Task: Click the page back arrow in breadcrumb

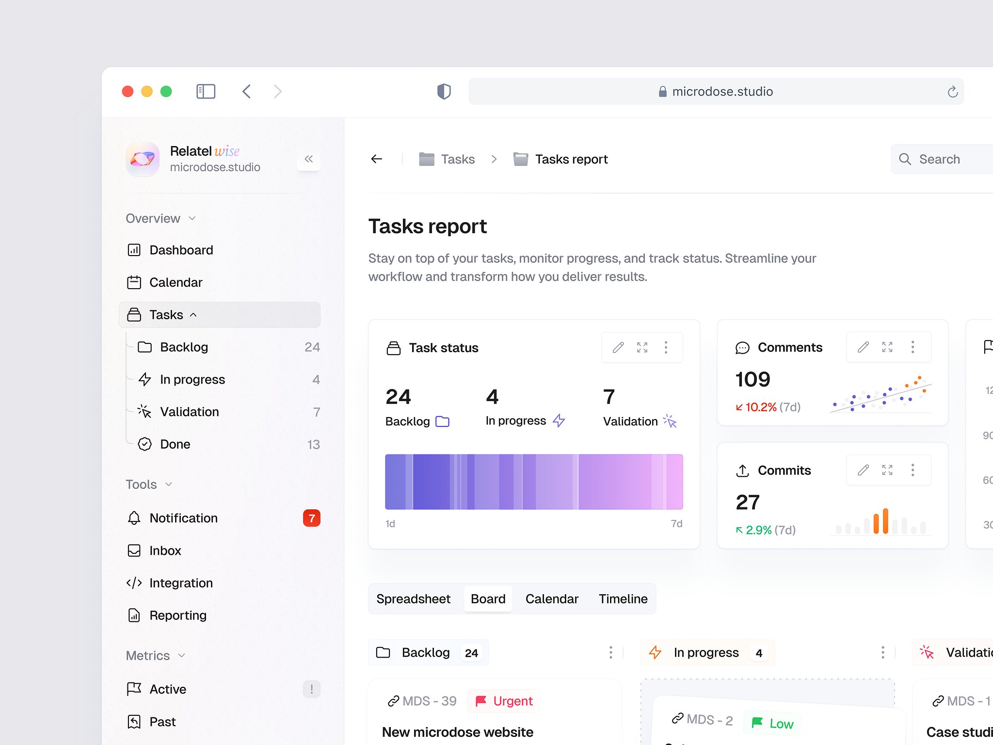Action: coord(377,159)
